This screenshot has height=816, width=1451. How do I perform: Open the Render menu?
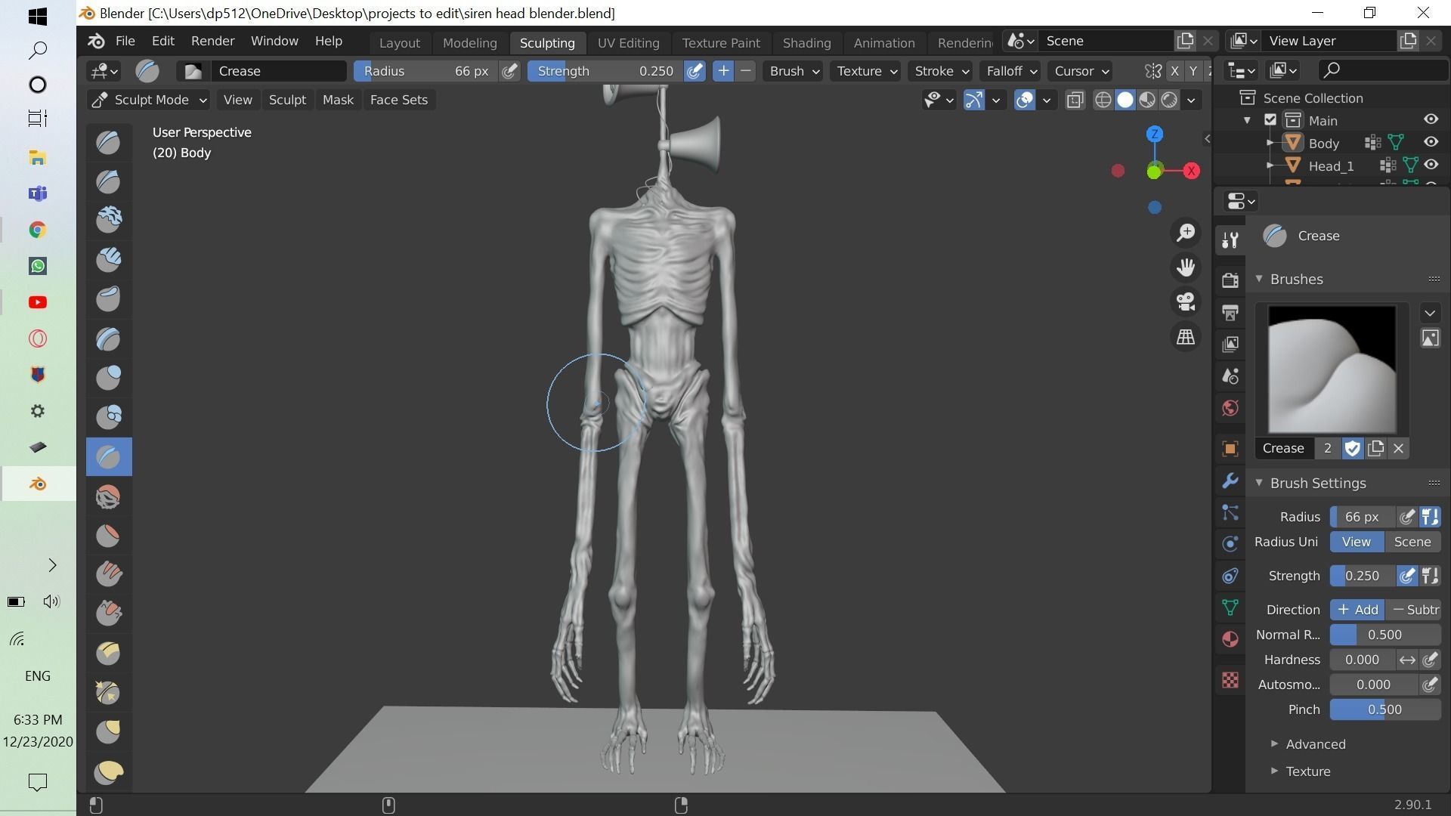[212, 41]
